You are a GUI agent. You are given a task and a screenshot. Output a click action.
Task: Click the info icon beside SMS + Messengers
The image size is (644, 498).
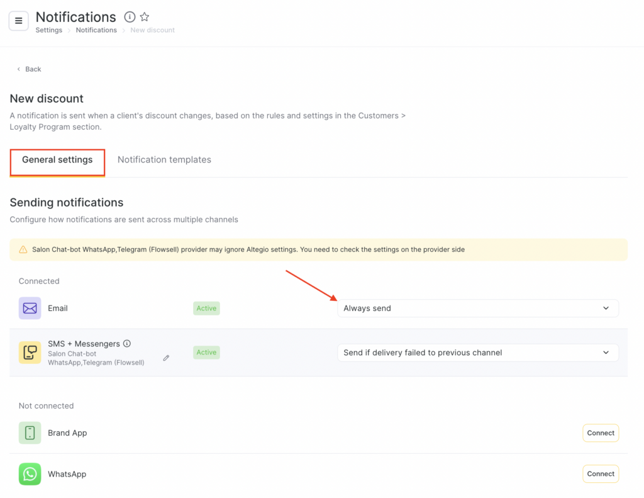click(x=127, y=344)
